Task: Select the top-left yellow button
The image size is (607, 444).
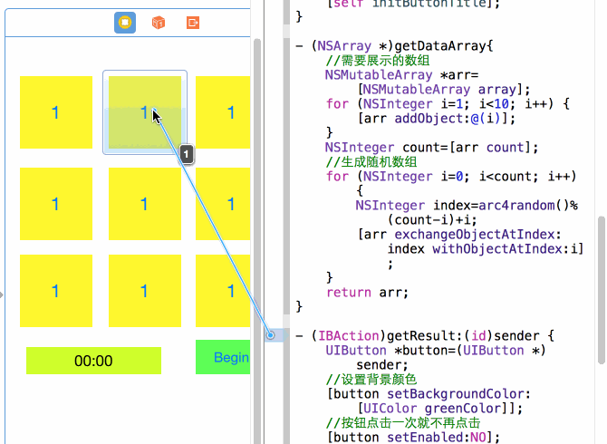Action: 55,112
